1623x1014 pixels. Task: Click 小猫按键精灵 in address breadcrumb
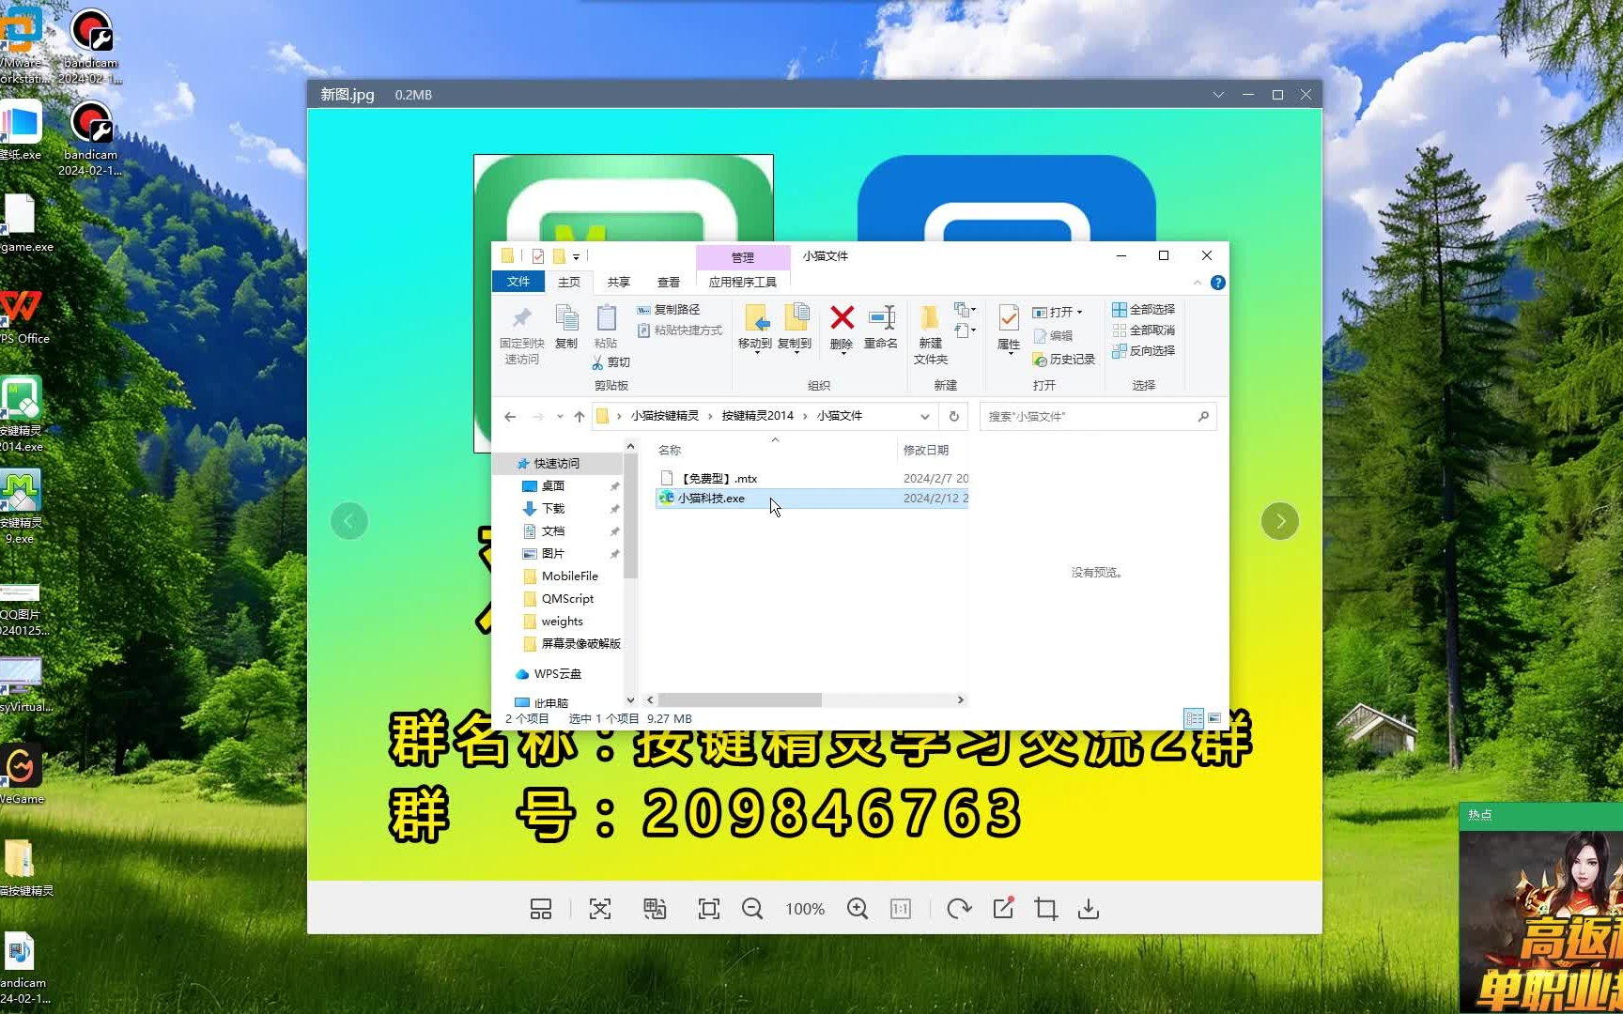pos(665,416)
